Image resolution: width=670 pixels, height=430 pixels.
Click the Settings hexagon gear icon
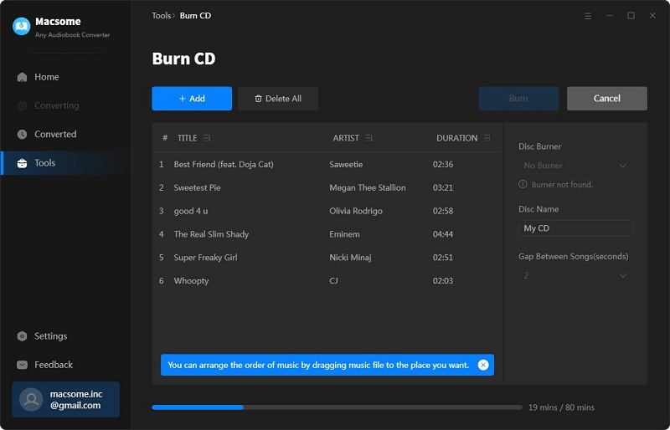point(22,336)
